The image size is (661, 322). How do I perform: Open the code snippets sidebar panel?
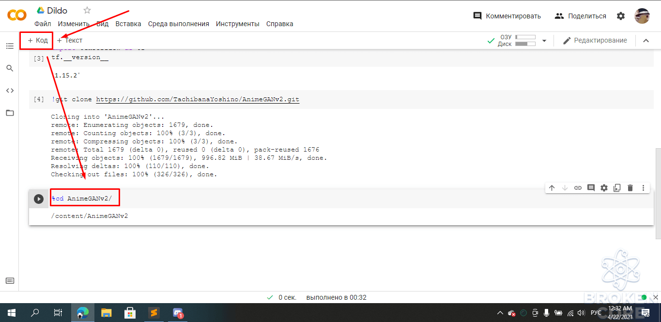pos(10,91)
